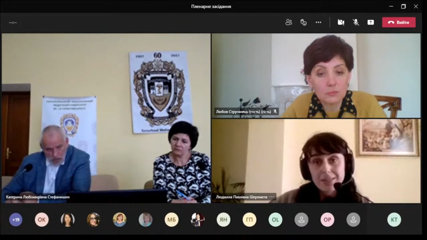427x240 pixels.
Task: Open options next to Людмила Павлівна Шеремета
Action: pyautogui.click(x=271, y=197)
